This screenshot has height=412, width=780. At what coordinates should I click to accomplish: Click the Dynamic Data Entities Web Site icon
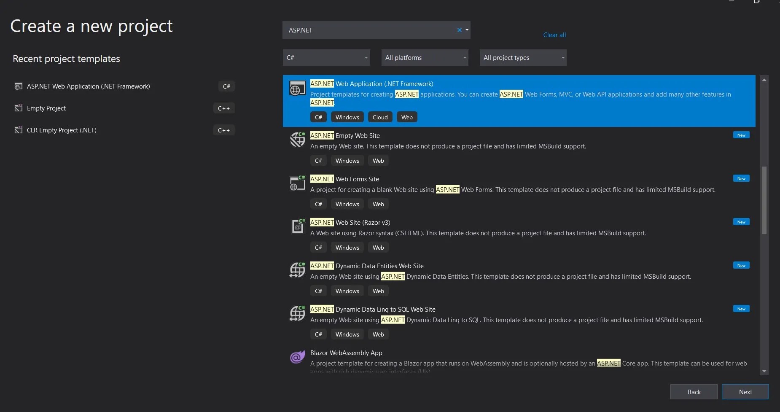[x=297, y=270]
